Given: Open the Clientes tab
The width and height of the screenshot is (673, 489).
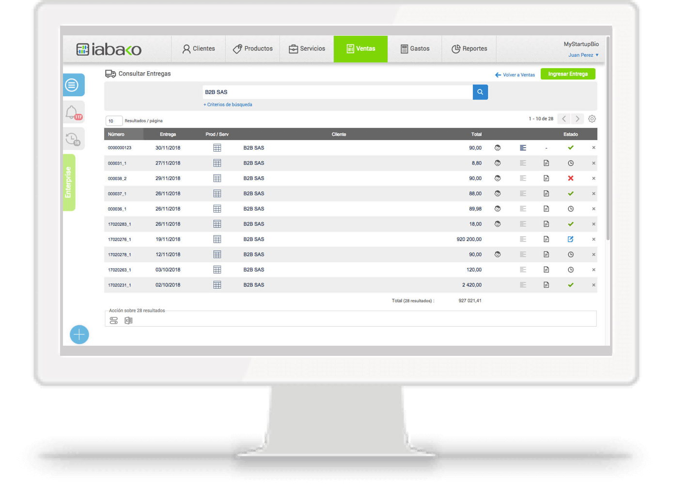Looking at the screenshot, I should pyautogui.click(x=199, y=49).
